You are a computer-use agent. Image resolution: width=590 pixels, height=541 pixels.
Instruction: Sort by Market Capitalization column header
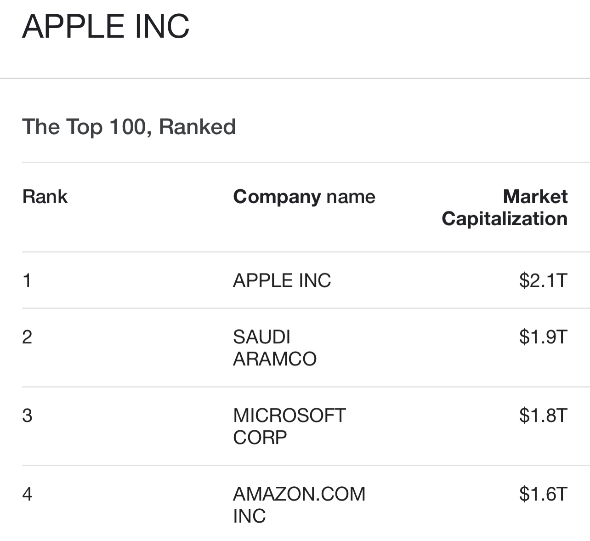[504, 208]
